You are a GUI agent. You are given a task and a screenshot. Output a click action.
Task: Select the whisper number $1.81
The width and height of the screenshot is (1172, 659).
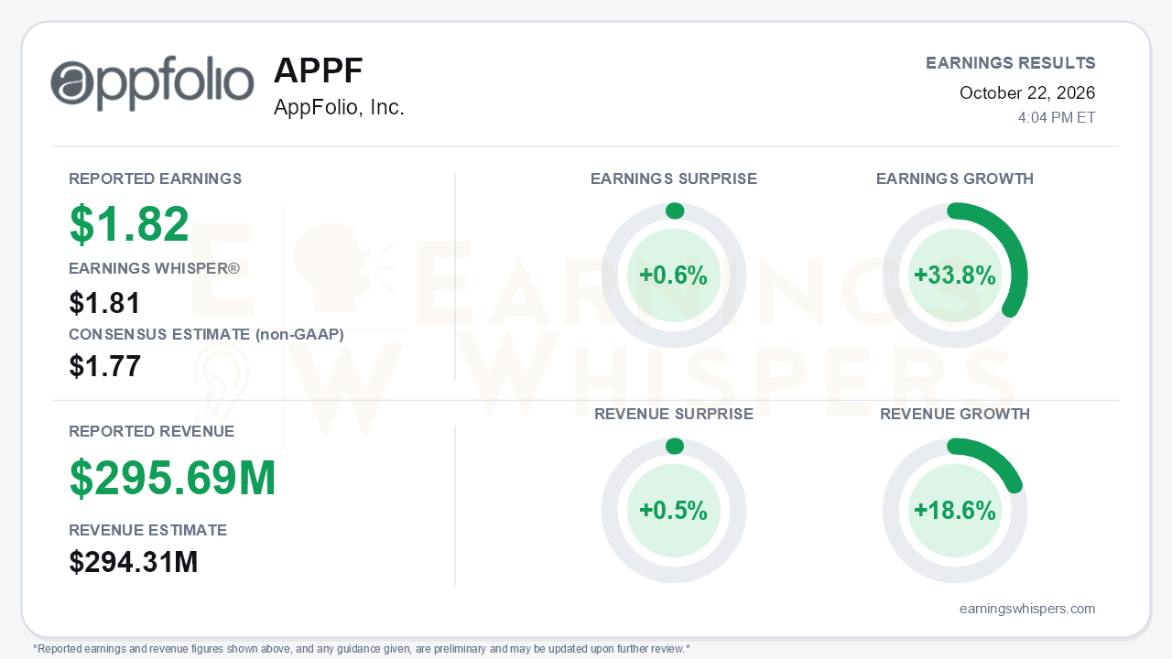click(x=105, y=303)
